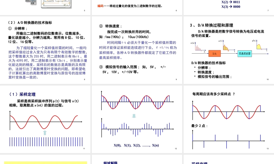Viewport: 274px width, 164px height.
Task: Click the text ② 转换速度；
Action: coord(111,26)
